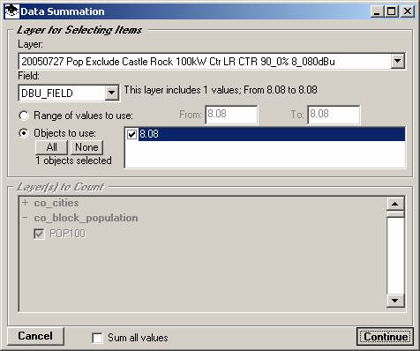Click the From value field
This screenshot has width=420, height=351.
point(231,115)
